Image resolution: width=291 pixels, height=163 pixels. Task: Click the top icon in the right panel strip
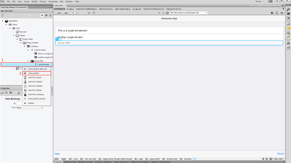(x=288, y=9)
